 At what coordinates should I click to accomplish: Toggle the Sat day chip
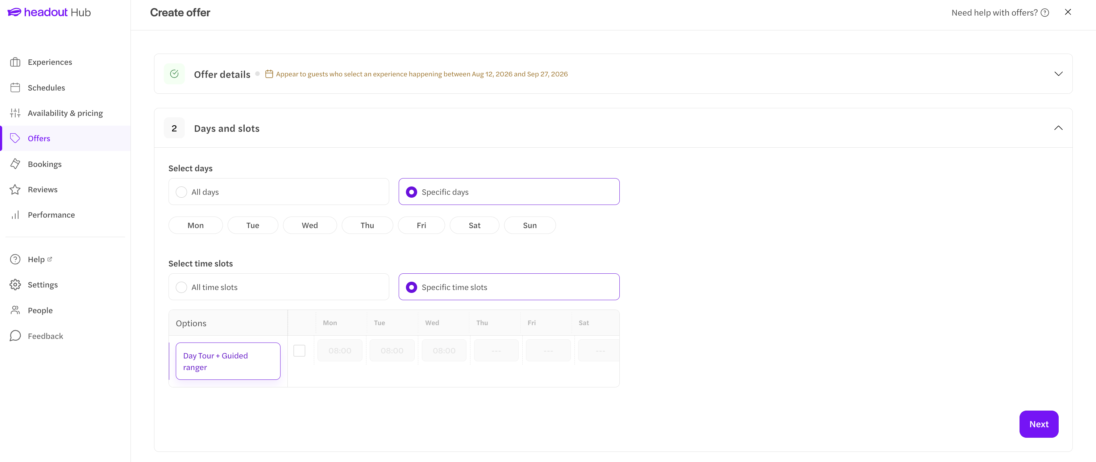tap(474, 225)
